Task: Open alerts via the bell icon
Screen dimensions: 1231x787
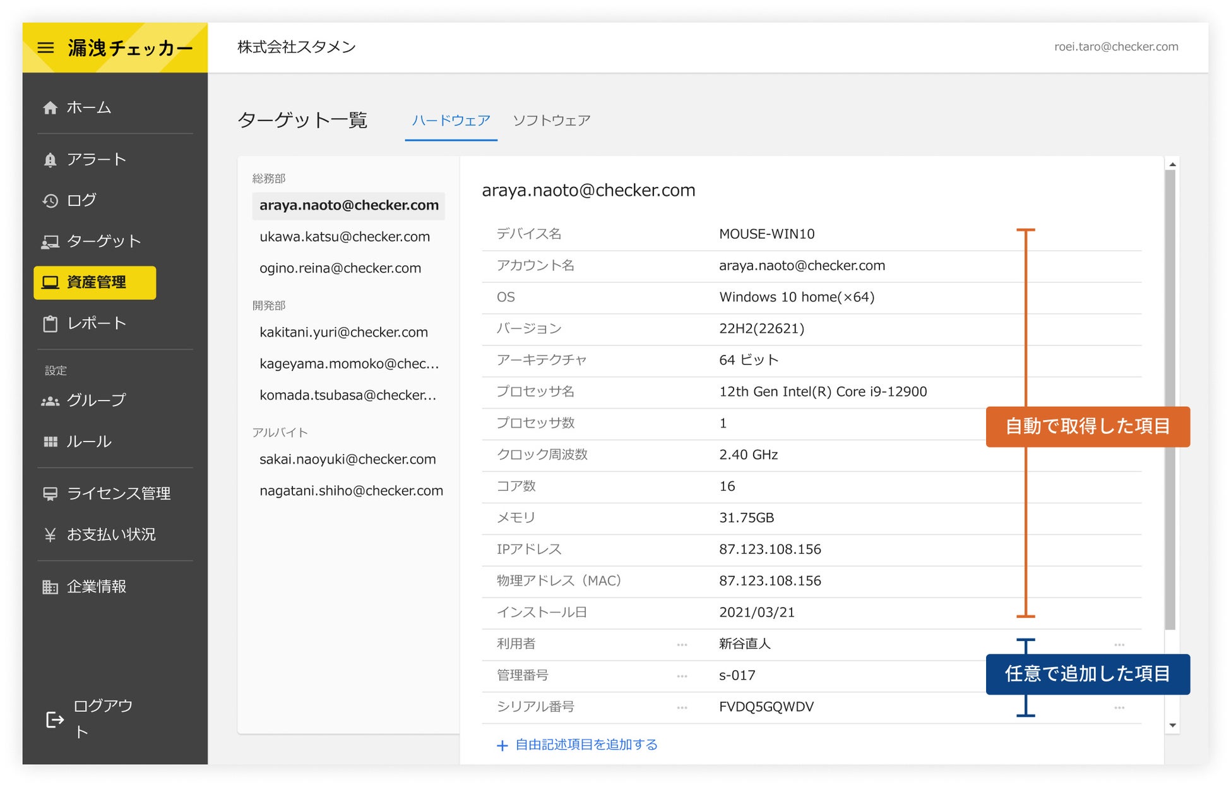Action: point(51,160)
